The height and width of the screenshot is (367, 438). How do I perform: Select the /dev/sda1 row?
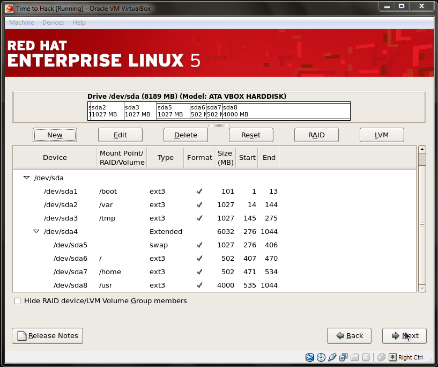pyautogui.click(x=214, y=191)
